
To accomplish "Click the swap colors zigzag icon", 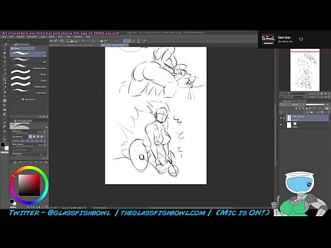I will pos(4,152).
